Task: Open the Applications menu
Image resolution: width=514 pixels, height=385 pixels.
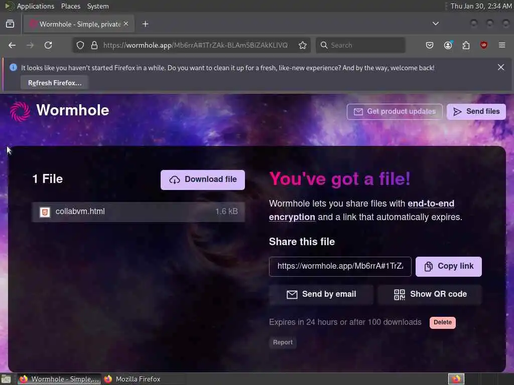Action: pyautogui.click(x=36, y=6)
